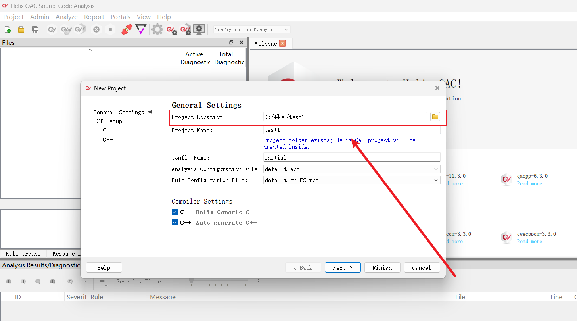Open the Report menu
The width and height of the screenshot is (577, 321).
coord(94,17)
